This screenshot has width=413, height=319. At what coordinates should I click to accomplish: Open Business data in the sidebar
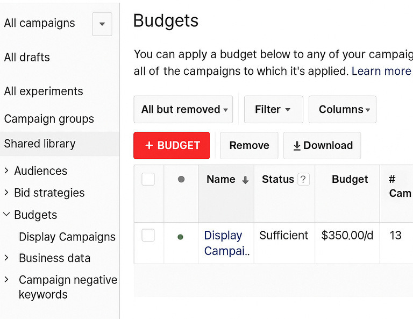click(x=54, y=258)
